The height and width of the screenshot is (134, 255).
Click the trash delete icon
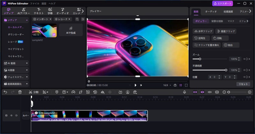coord(20,92)
